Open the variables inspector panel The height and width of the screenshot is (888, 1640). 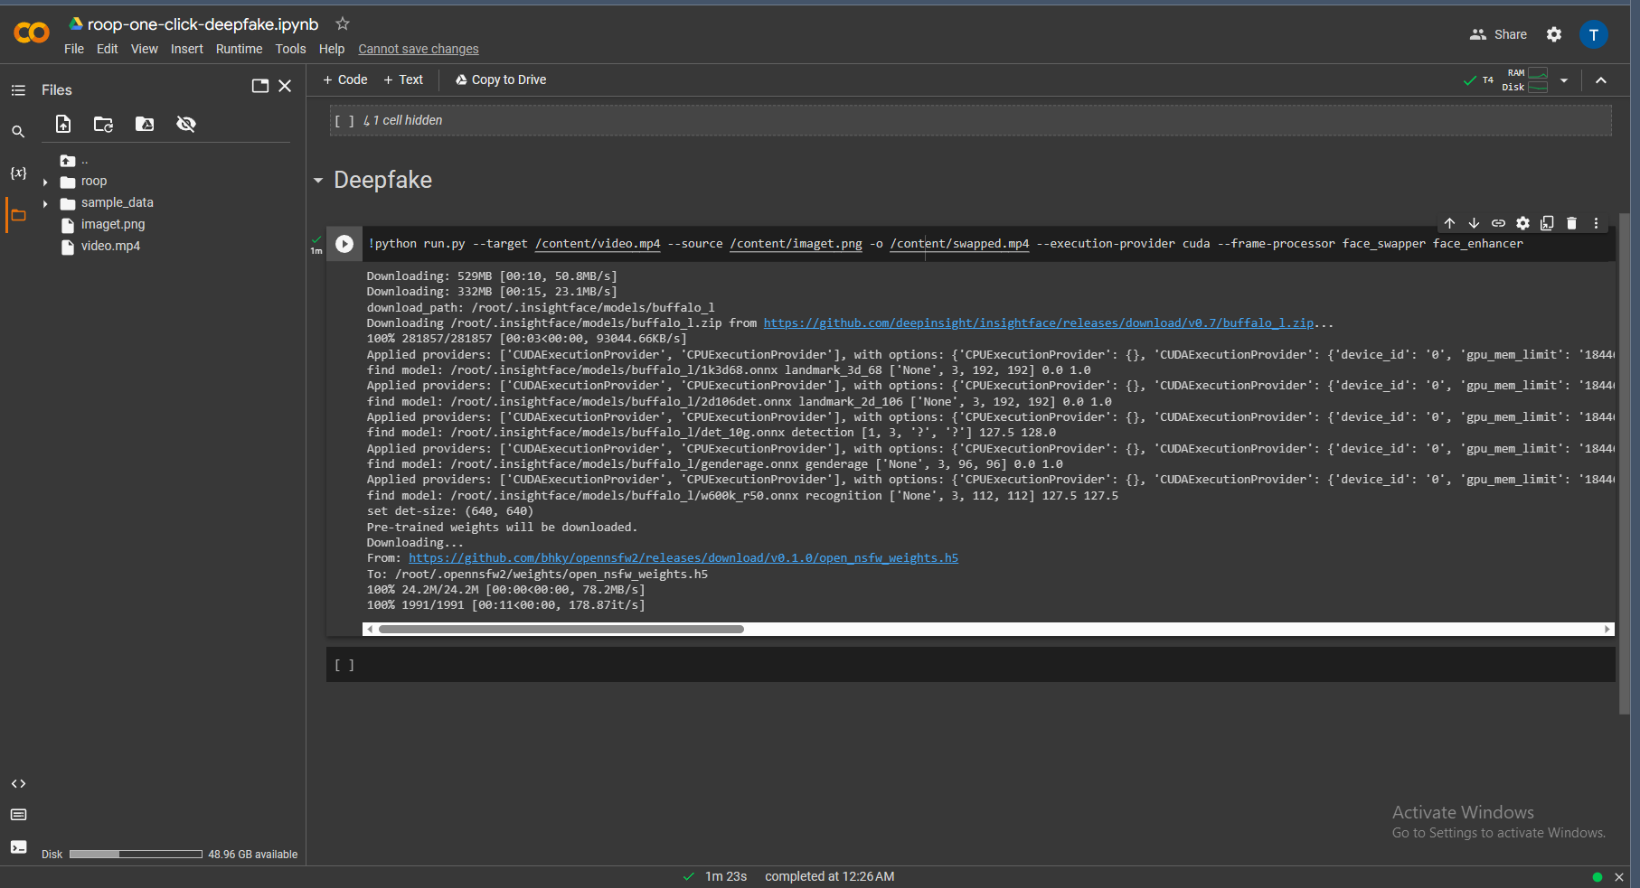click(18, 173)
